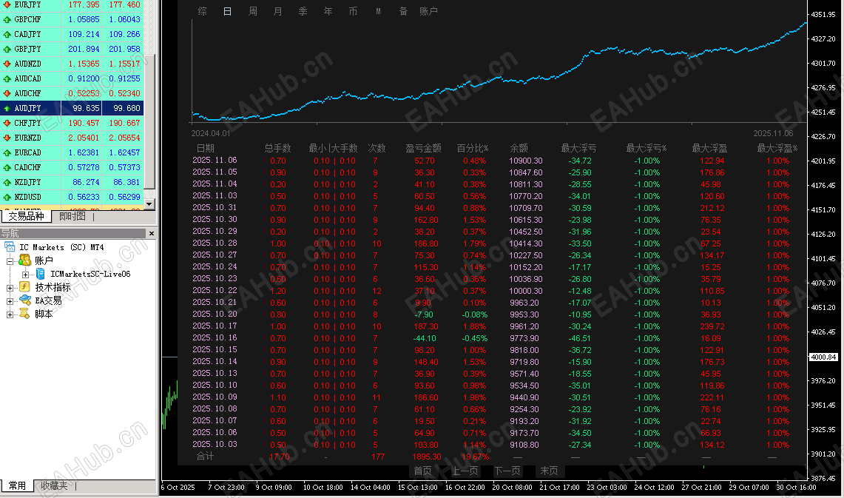The height and width of the screenshot is (498, 844).
Task: Click the arrow icon beside NZDJPY
Action: click(x=7, y=182)
